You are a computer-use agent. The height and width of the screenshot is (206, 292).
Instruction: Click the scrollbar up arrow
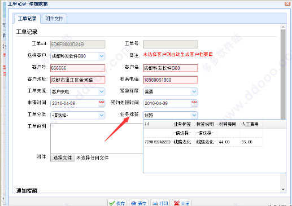pos(283,27)
